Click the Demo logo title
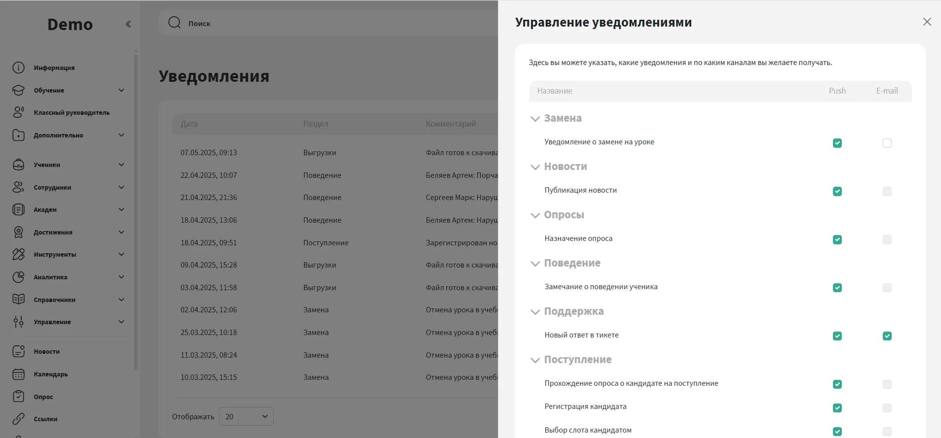 tap(70, 25)
